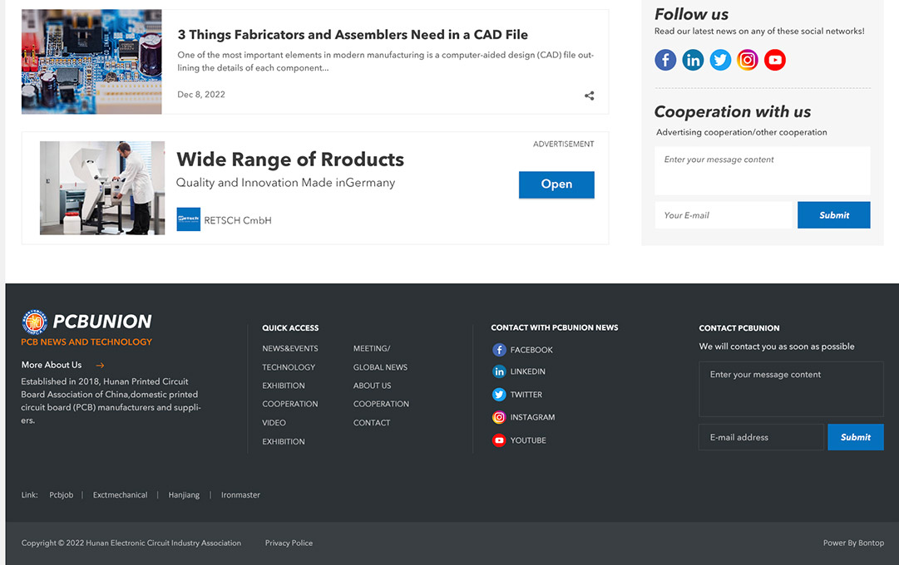Click Submit button in footer contact form
This screenshot has height=565, width=899.
(855, 437)
